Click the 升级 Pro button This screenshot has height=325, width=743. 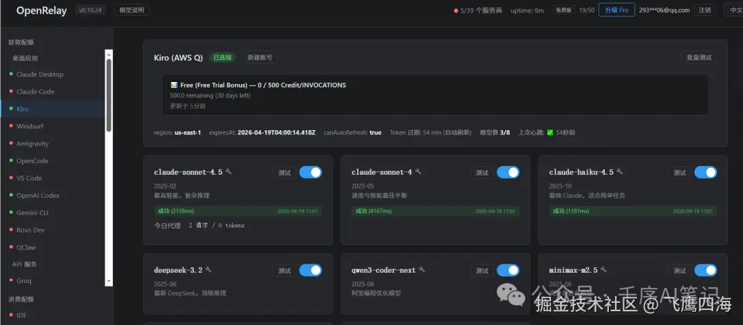coord(616,10)
